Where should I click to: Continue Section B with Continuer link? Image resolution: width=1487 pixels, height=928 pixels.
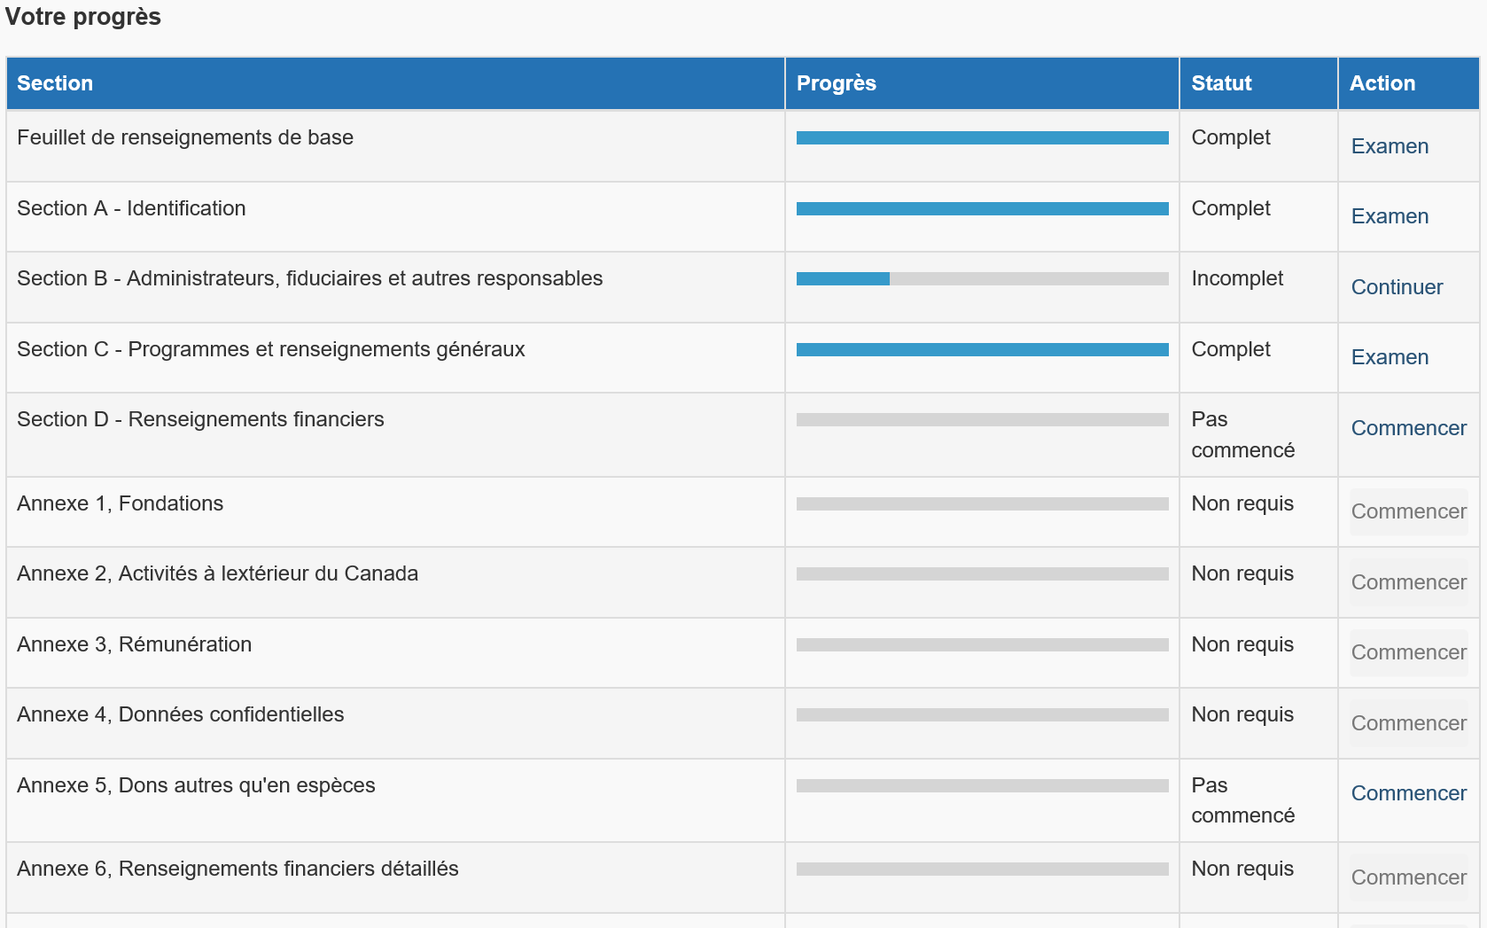(1396, 287)
